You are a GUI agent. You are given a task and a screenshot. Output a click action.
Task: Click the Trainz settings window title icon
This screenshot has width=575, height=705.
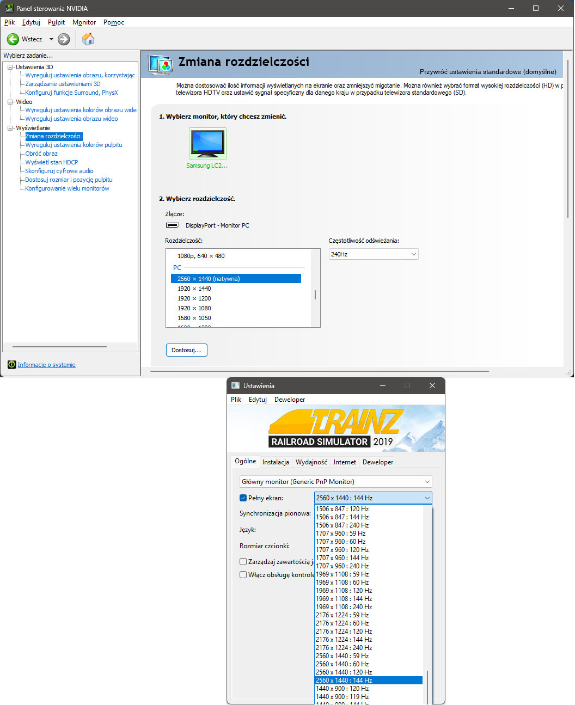[x=236, y=385]
